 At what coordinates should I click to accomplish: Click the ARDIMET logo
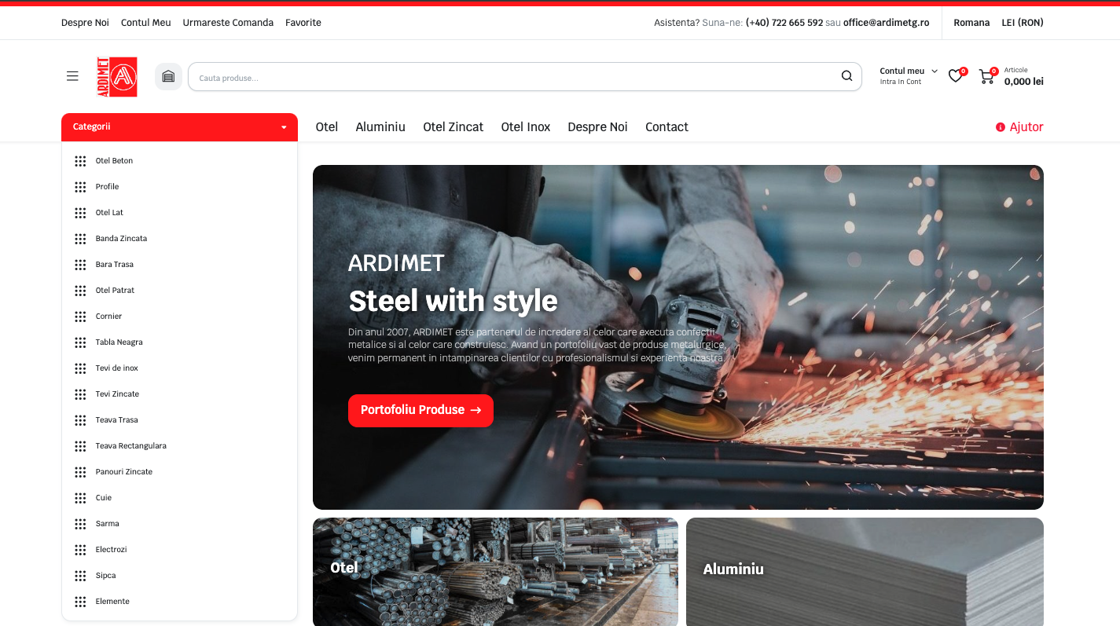117,76
